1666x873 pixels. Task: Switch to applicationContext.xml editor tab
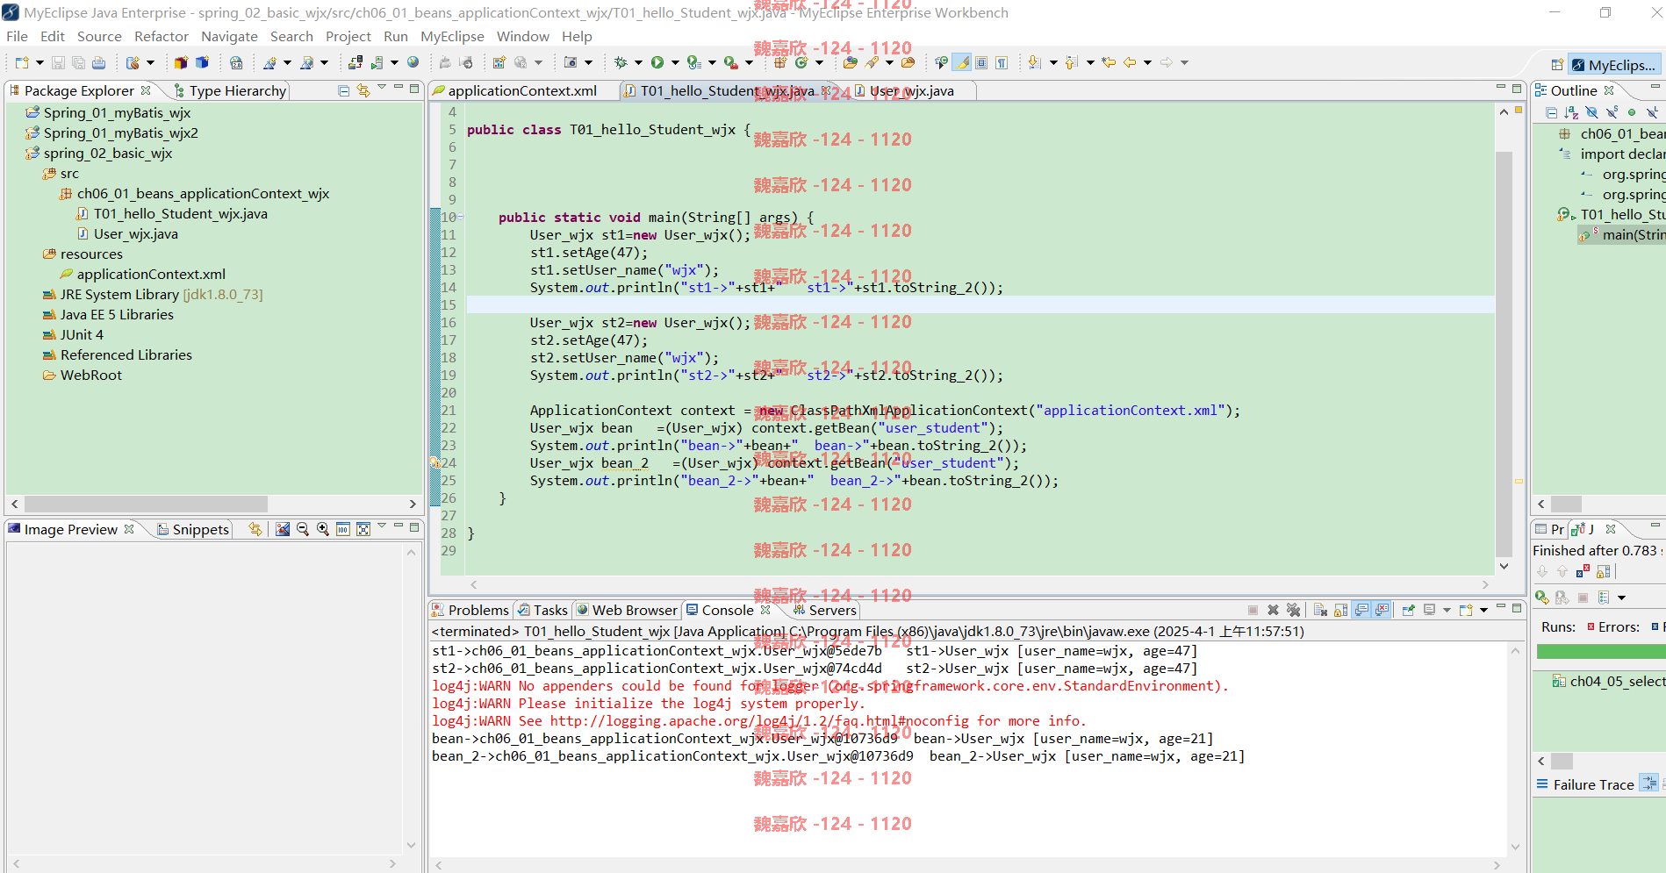coord(522,90)
